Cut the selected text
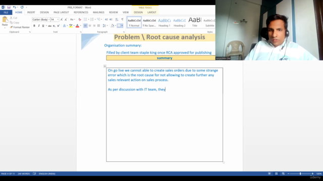The image size is (323, 181). click(14, 18)
